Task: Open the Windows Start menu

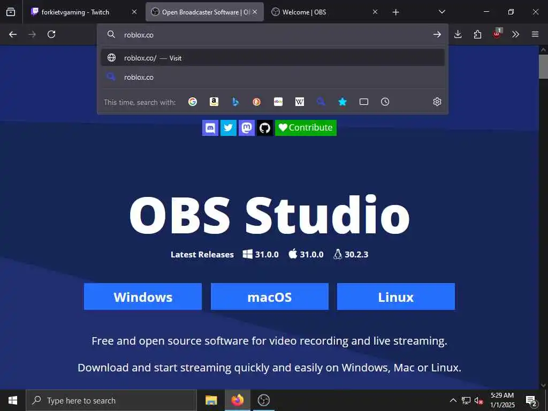Action: pos(13,400)
